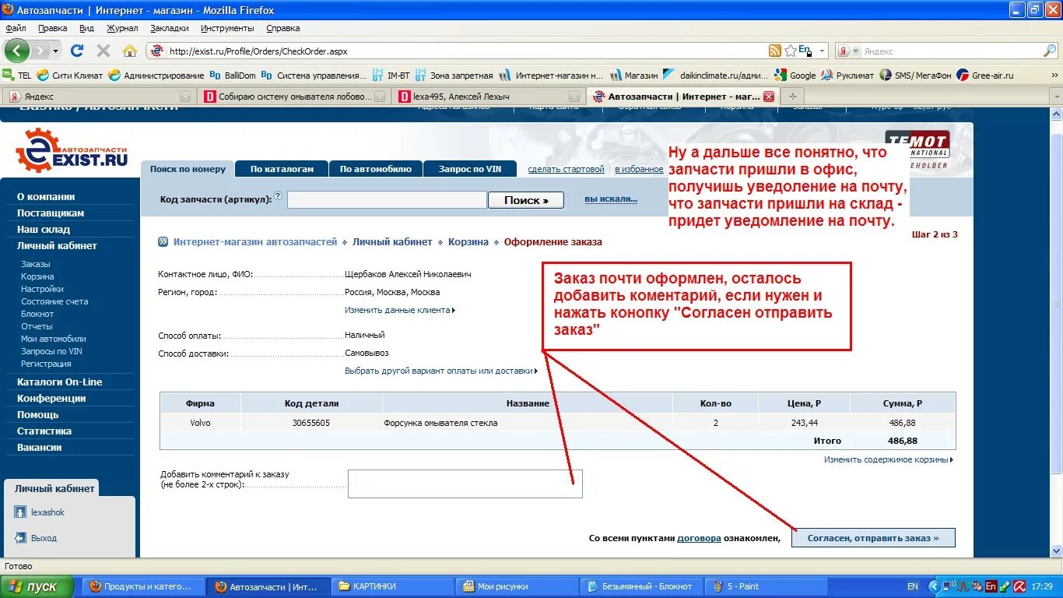
Task: Focus the Код запчасти article input field
Action: pos(387,200)
